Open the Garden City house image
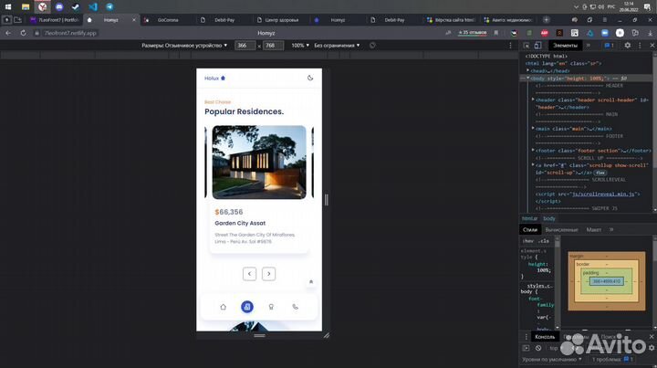The width and height of the screenshot is (657, 368). [258, 162]
